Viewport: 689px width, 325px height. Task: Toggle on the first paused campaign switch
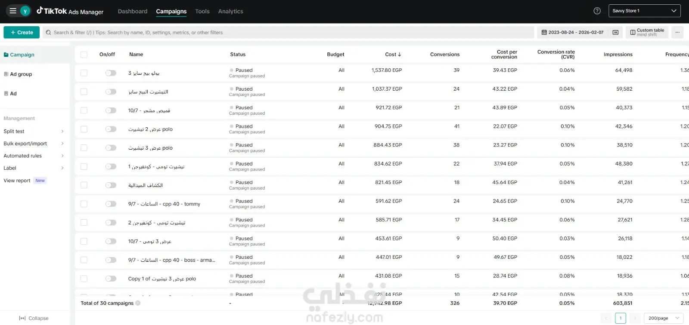pos(111,73)
